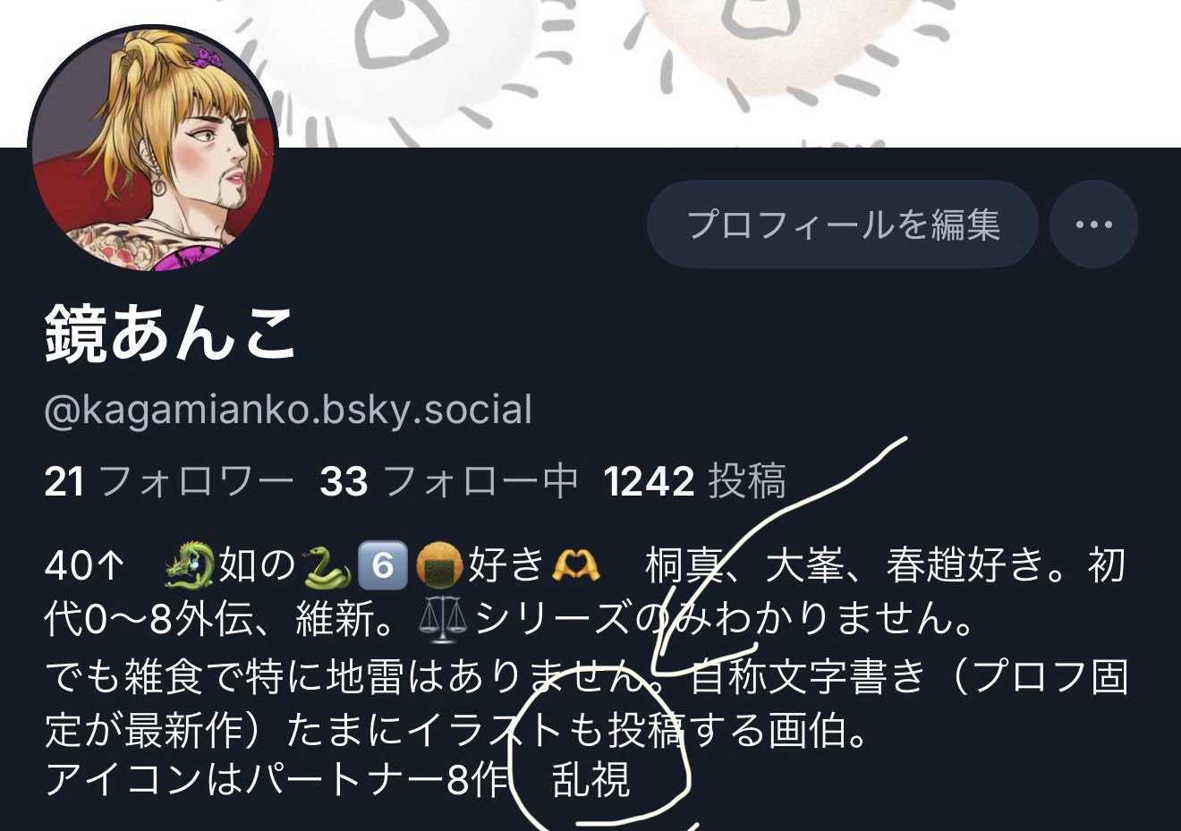Click the 1242 投稿 count
Screen dimensions: 1181x831
[x=694, y=481]
